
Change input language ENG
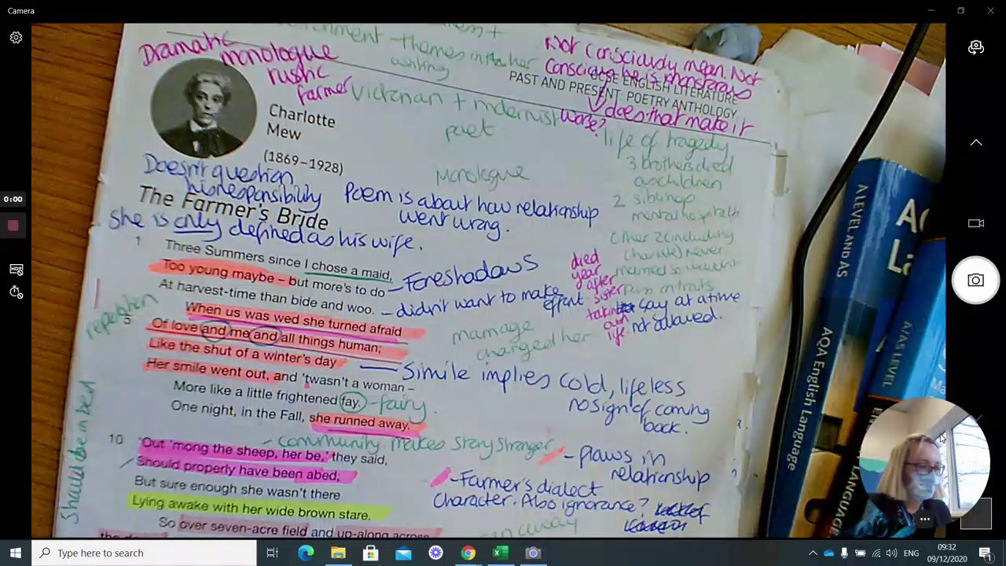pos(911,553)
